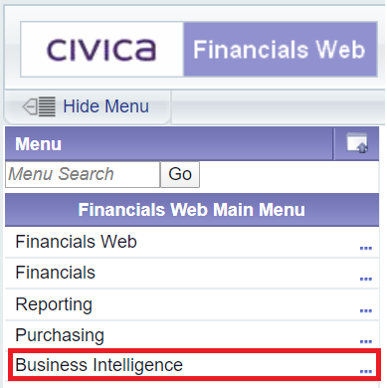Click the Civica logo
Viewport: 387px width, 388px height.
coord(101,50)
